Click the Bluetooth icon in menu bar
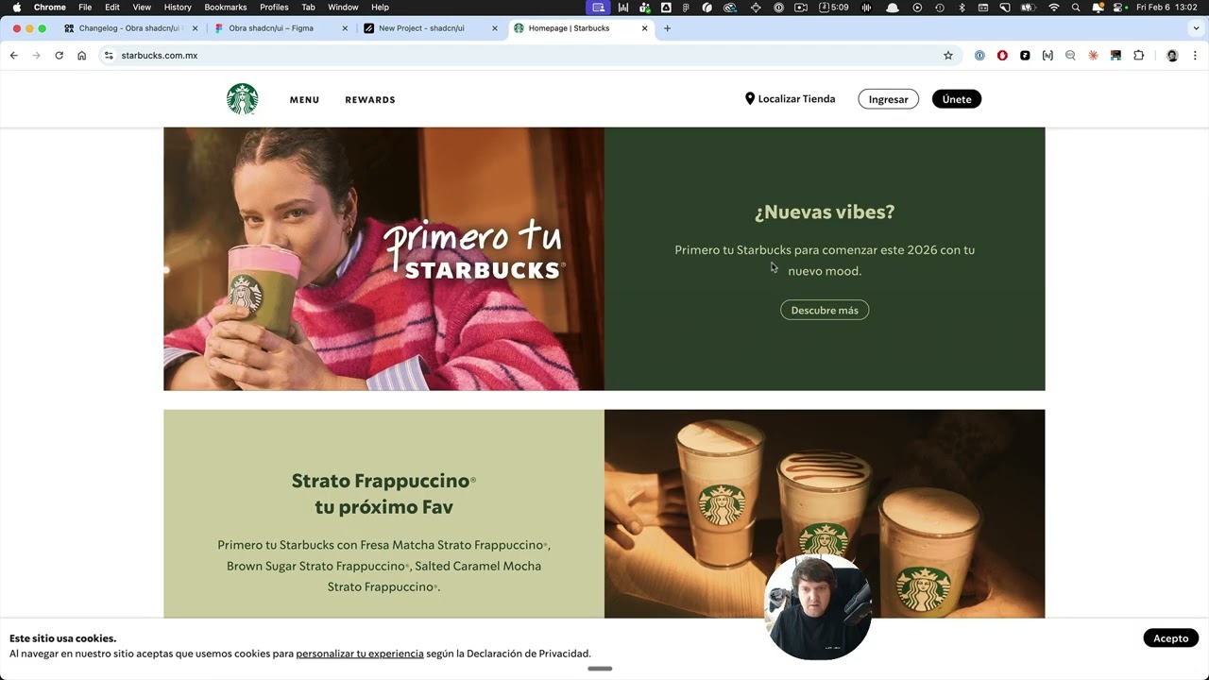Image resolution: width=1209 pixels, height=680 pixels. click(961, 8)
